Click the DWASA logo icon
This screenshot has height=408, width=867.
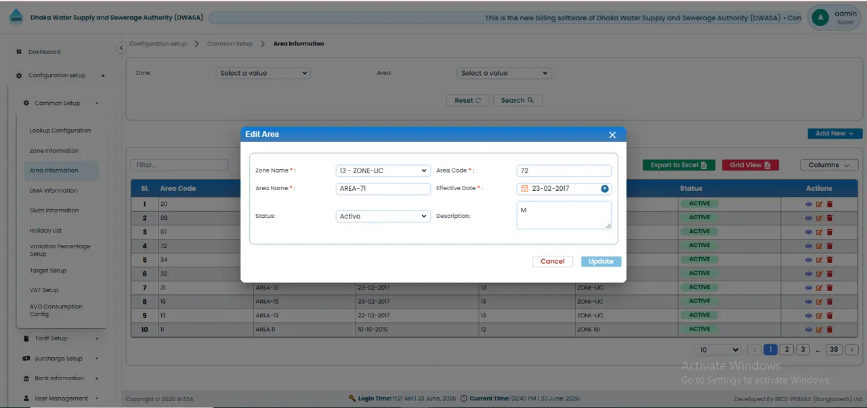pos(16,18)
